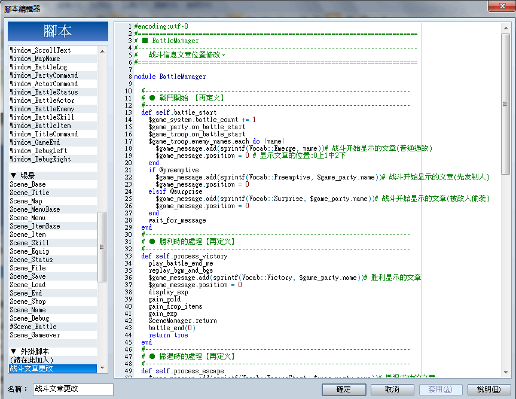Select Window_ScrollText script
516x399 pixels.
53,50
